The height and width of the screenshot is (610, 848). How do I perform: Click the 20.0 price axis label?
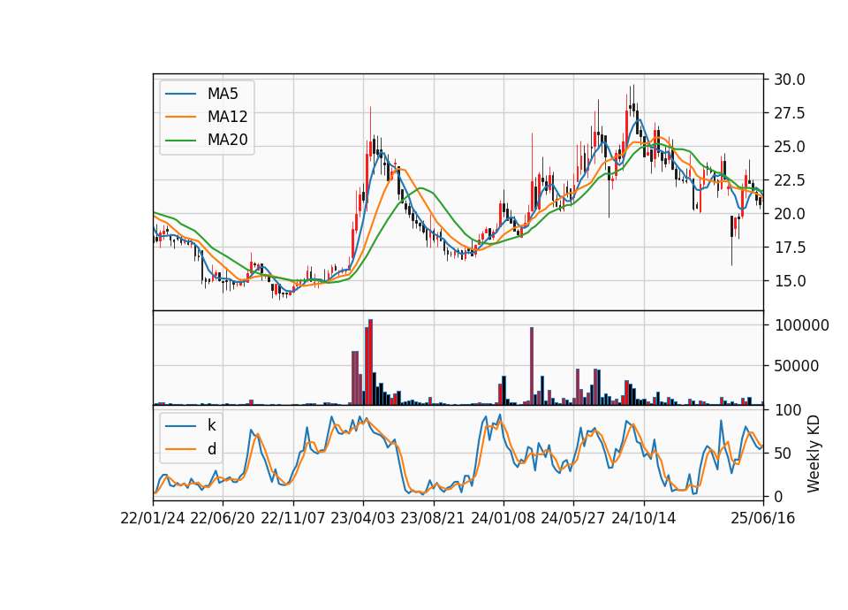[x=789, y=214]
